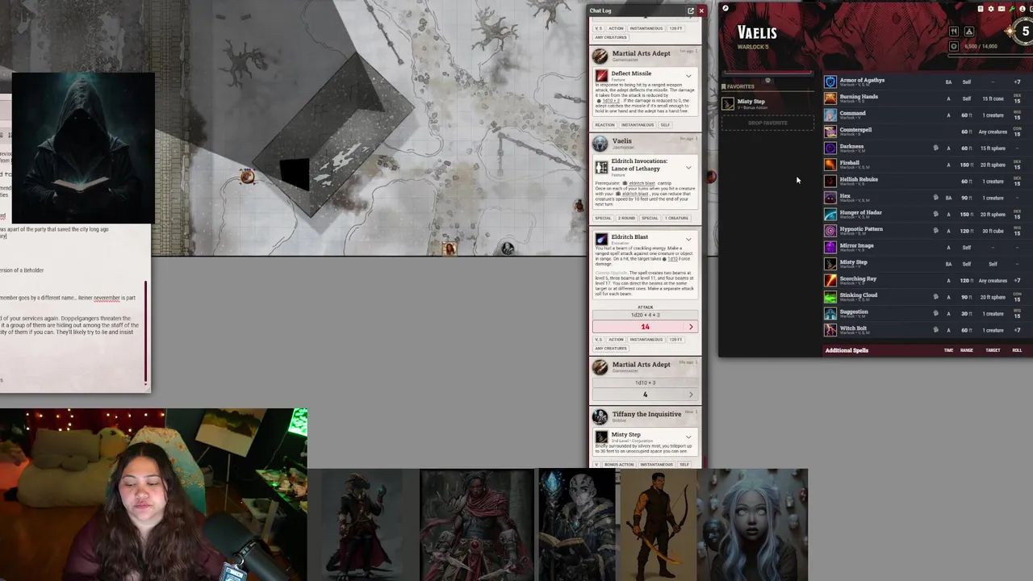Click the green wrench icon in sheet header
The height and width of the screenshot is (581, 1033).
(1012, 9)
